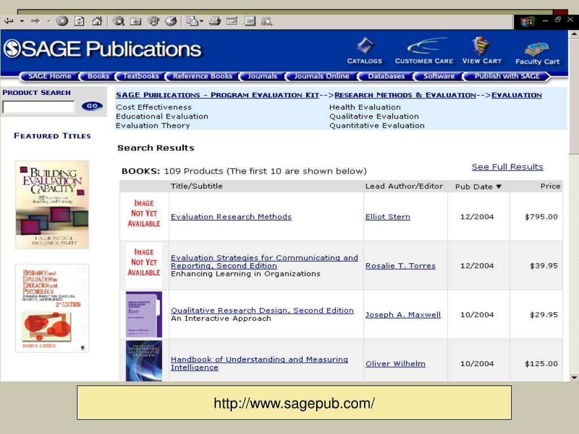Open Qualitative Research Design, Second Edition link
The width and height of the screenshot is (579, 434).
coord(262,310)
